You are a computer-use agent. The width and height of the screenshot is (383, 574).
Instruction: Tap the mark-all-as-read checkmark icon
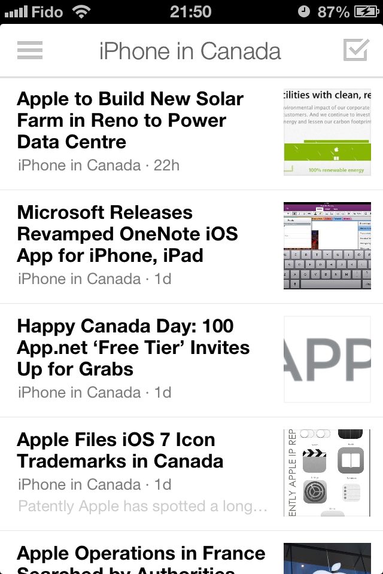click(356, 50)
